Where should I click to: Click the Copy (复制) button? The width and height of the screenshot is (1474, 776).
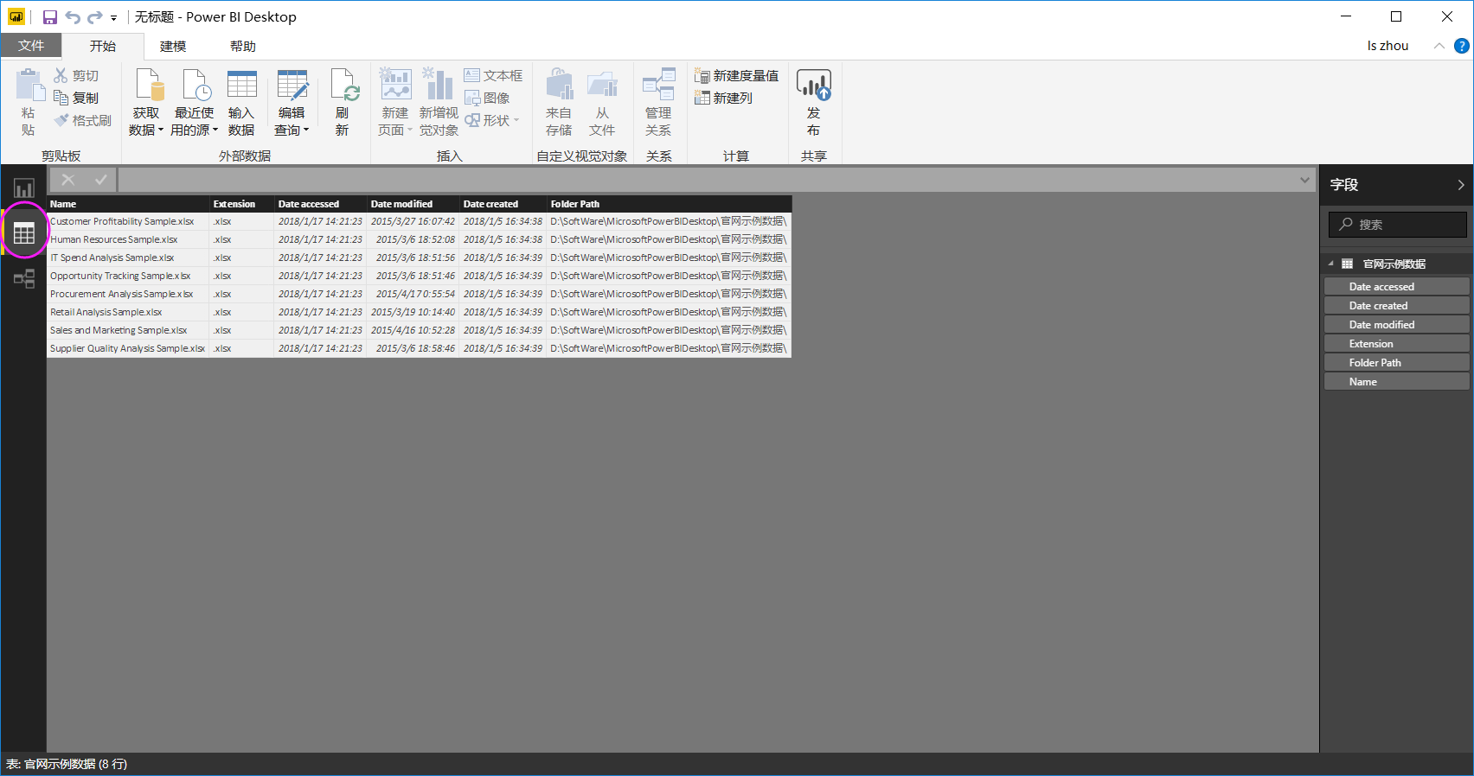point(76,99)
